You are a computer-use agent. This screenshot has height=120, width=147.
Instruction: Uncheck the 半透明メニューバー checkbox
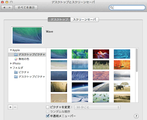click(x=48, y=116)
